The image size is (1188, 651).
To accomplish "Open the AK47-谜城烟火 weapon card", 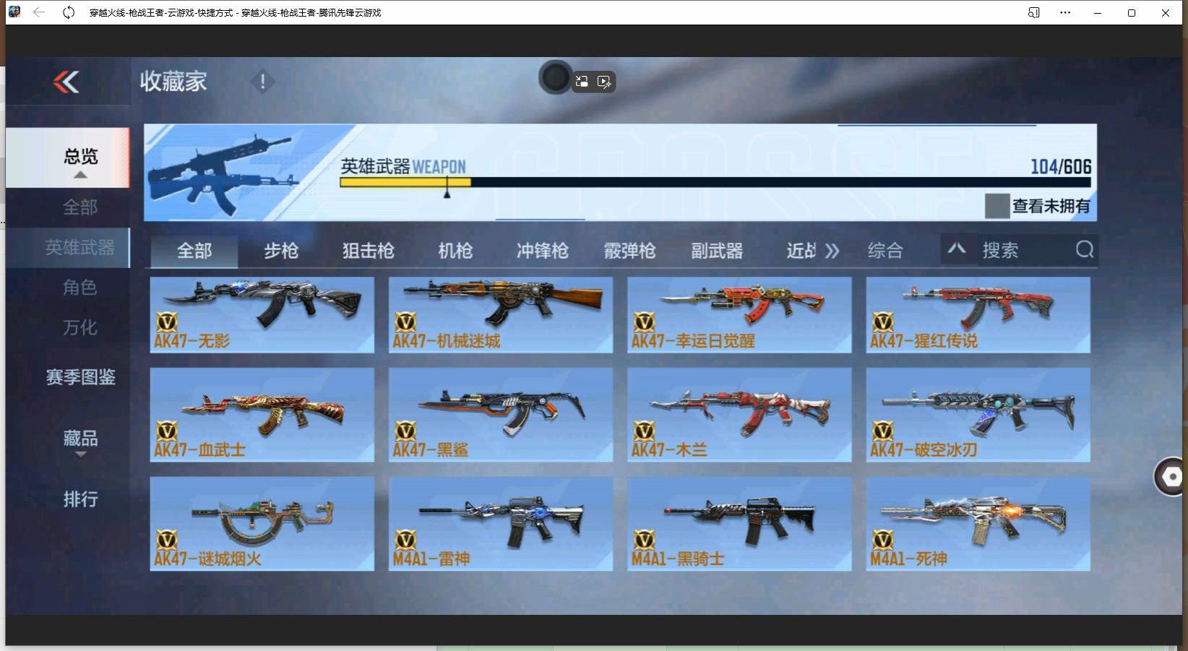I will coord(262,524).
